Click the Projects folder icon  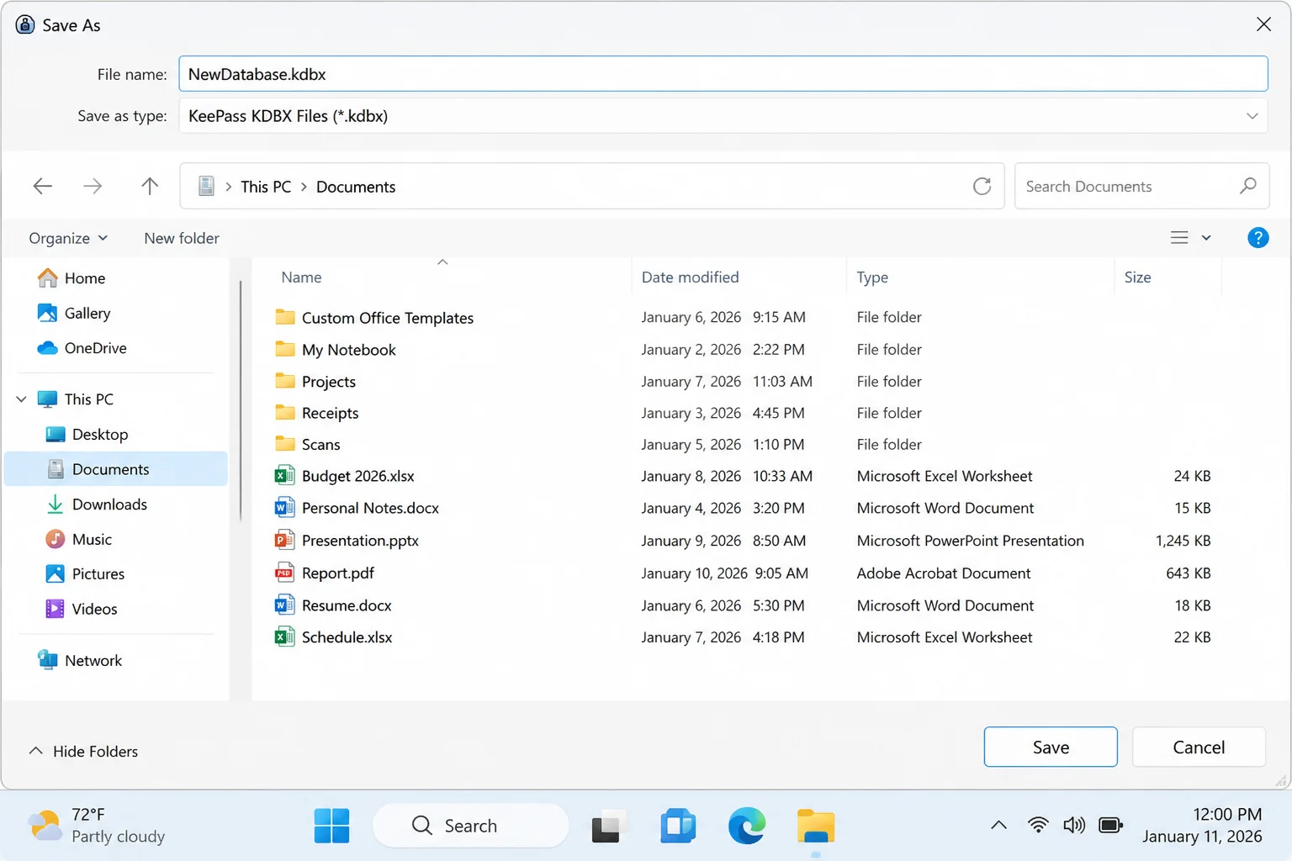[x=285, y=381]
